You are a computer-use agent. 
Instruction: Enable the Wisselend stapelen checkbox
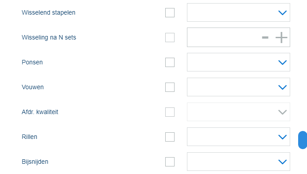[170, 13]
